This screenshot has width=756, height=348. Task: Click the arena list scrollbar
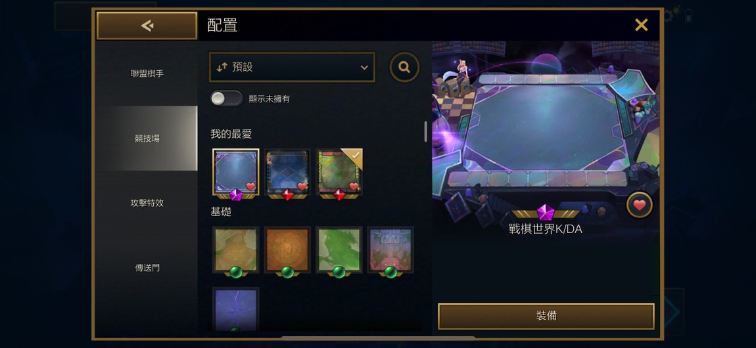[x=425, y=131]
